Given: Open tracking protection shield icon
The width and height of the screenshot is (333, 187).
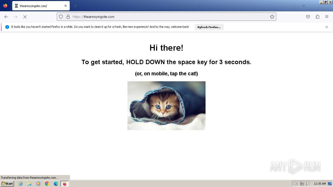Looking at the screenshot, I should click(x=61, y=17).
